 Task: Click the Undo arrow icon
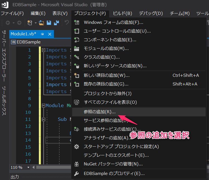point(66,23)
